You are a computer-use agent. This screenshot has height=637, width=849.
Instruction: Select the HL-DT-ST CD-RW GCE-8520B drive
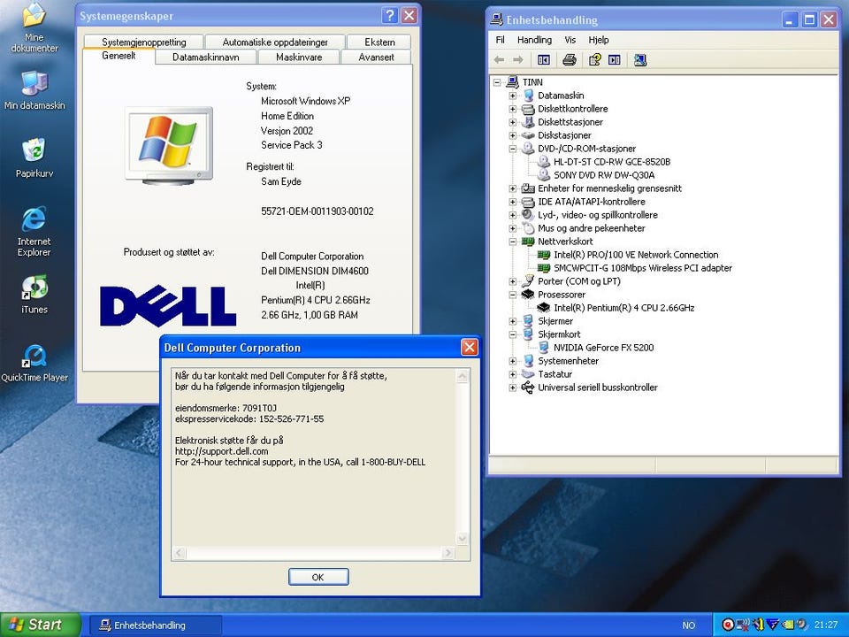(612, 162)
